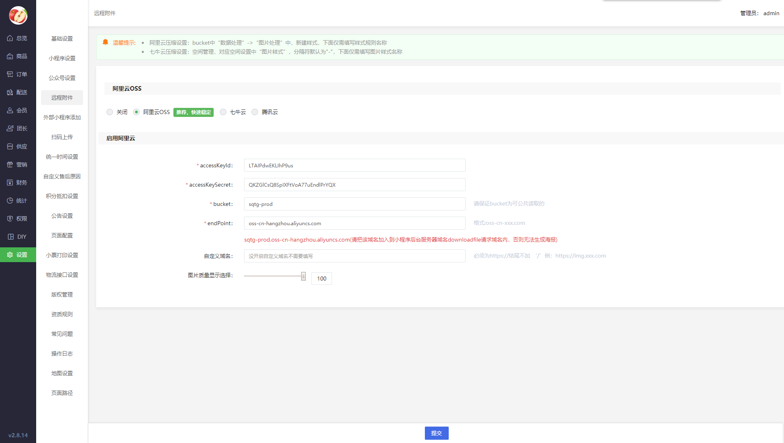Click the 阿里云OSS section heading

click(127, 89)
